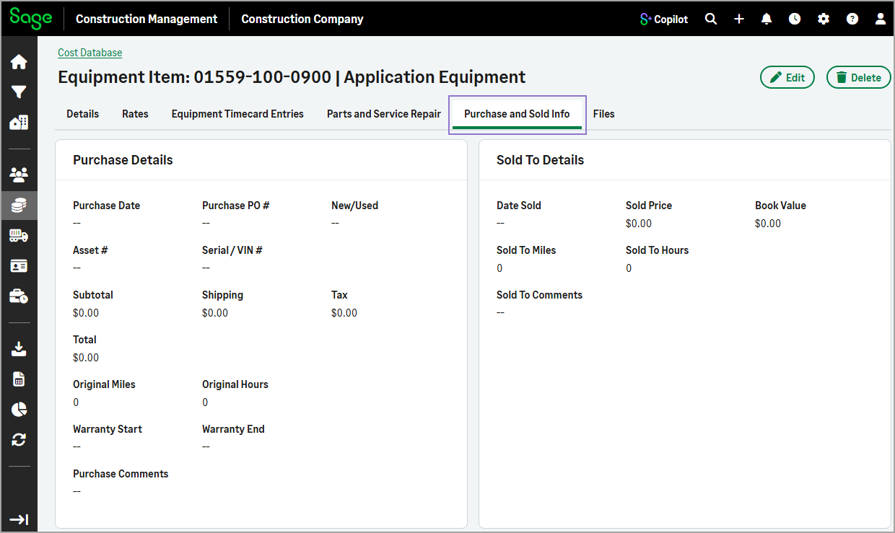
Task: Switch to the Details tab
Action: pyautogui.click(x=83, y=114)
